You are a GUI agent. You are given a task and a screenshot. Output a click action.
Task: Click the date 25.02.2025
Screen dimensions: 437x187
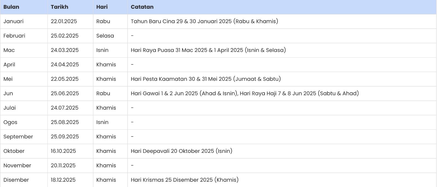click(x=65, y=36)
